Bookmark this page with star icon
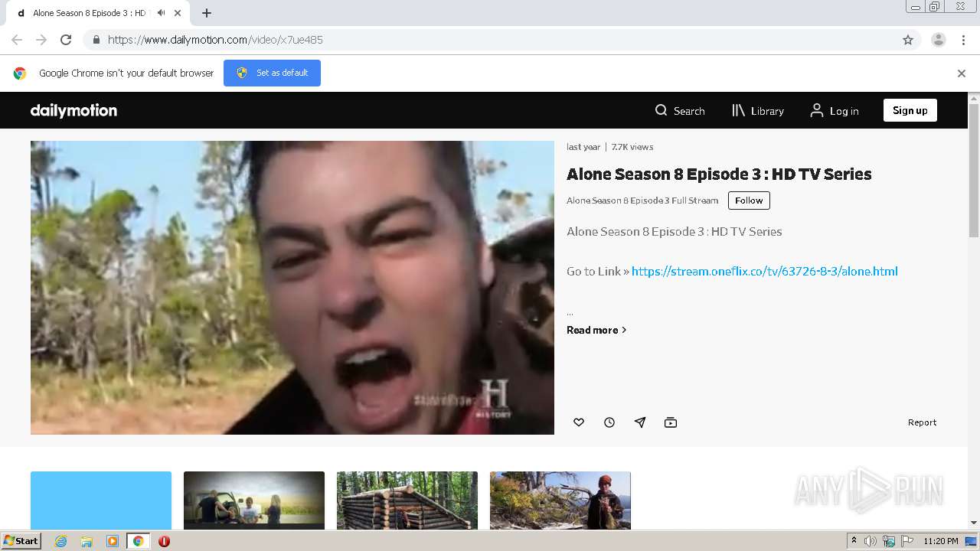The width and height of the screenshot is (980, 551). click(908, 40)
